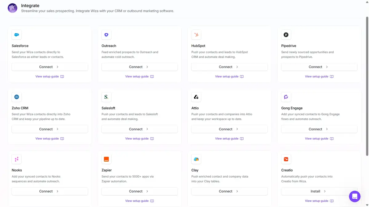Connect the Pipedrive integration

pos(319,67)
